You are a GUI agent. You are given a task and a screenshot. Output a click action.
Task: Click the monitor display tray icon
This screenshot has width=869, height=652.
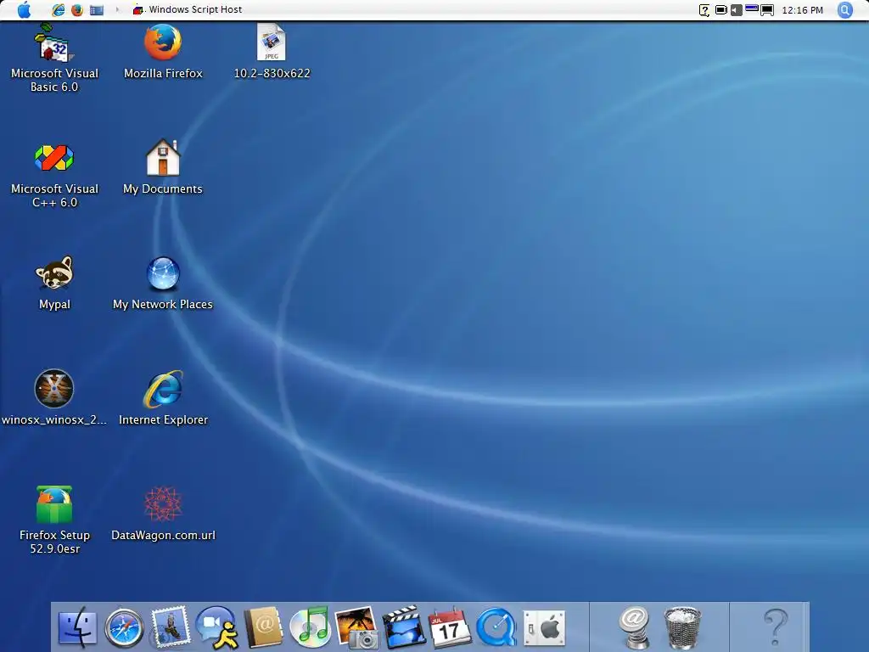[x=767, y=10]
